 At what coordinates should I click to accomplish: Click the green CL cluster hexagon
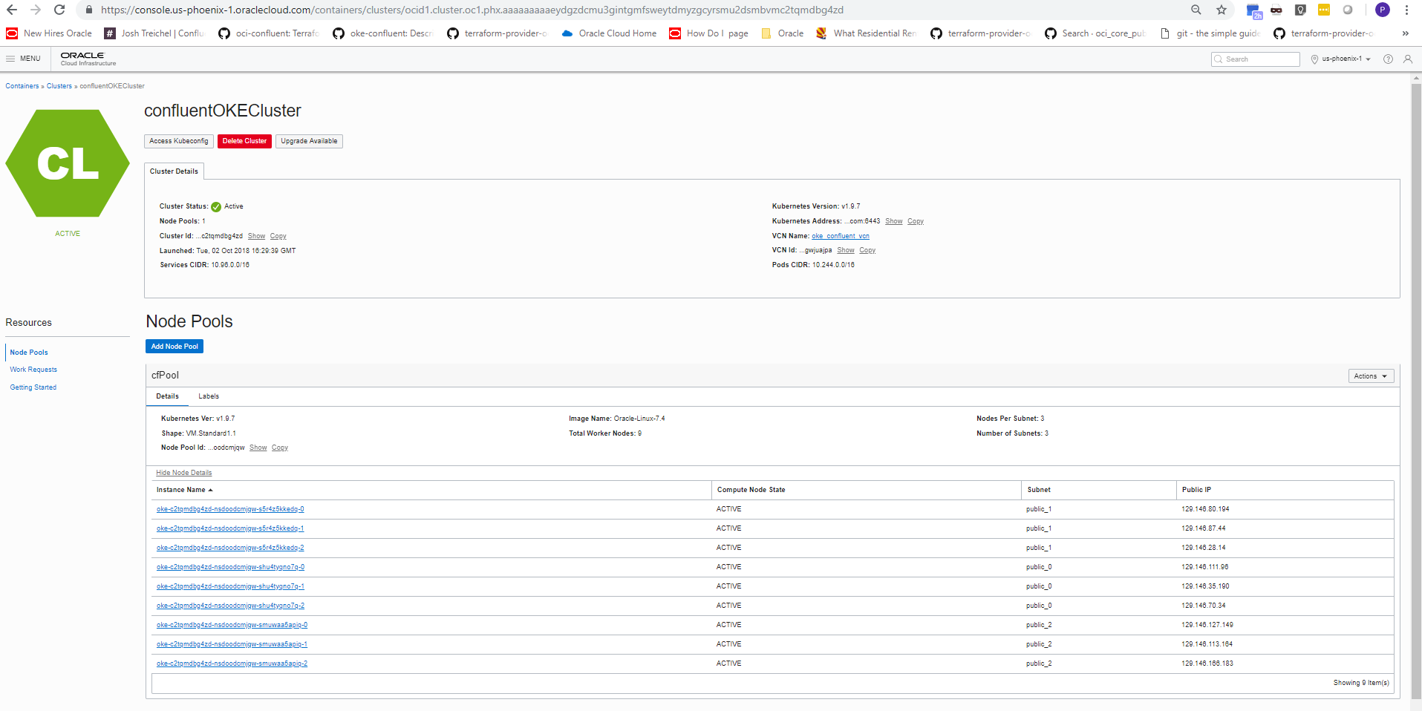click(x=68, y=163)
